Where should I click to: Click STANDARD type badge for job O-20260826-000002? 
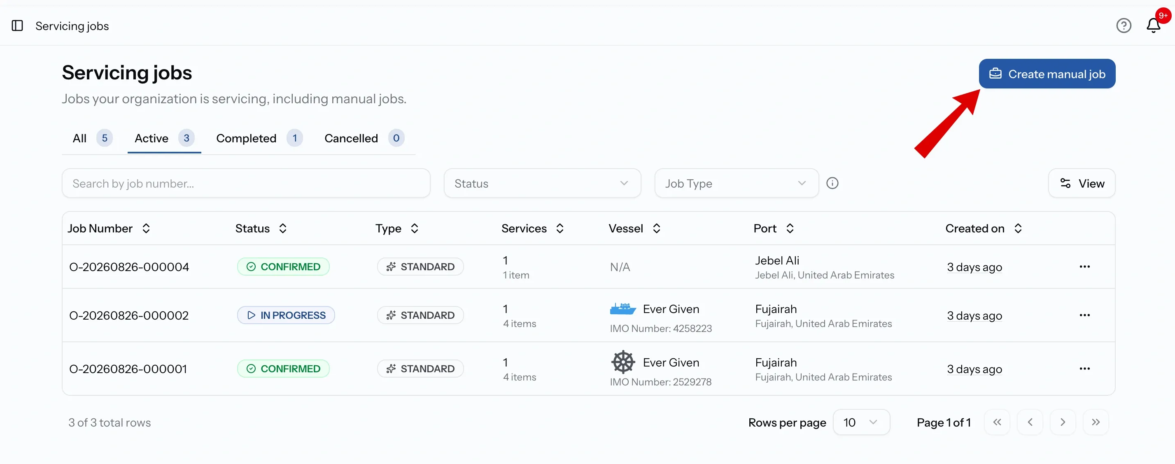click(x=420, y=316)
